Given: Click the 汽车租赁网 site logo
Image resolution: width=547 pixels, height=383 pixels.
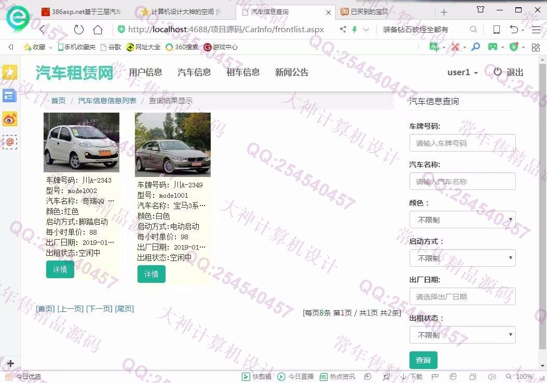Looking at the screenshot, I should 75,73.
